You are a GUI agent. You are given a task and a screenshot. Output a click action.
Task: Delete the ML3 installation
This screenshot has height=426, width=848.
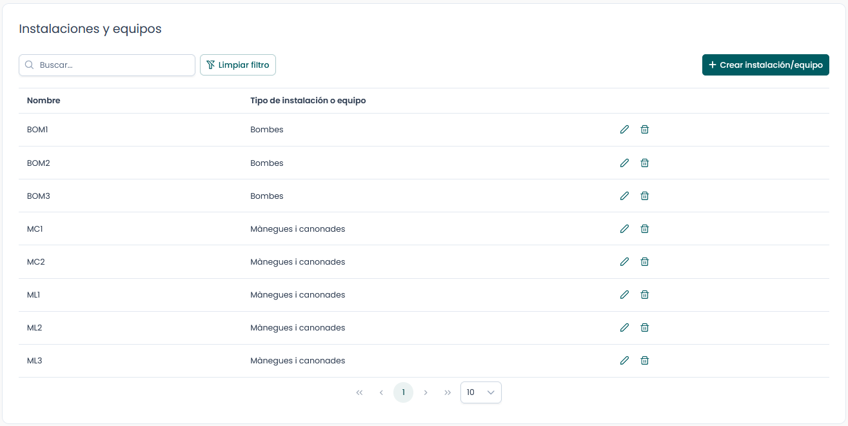644,360
